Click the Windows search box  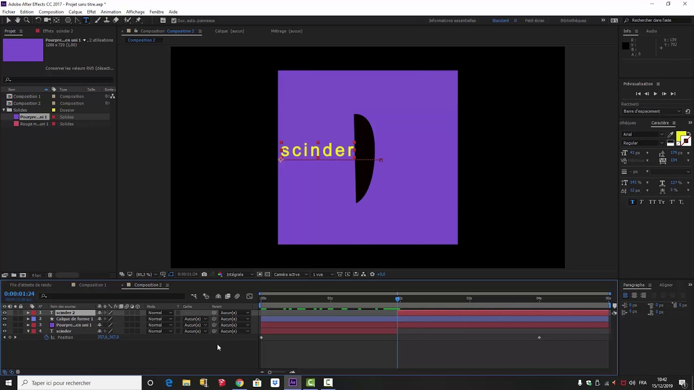pyautogui.click(x=79, y=383)
